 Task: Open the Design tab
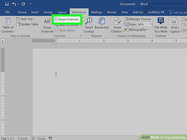(48, 12)
